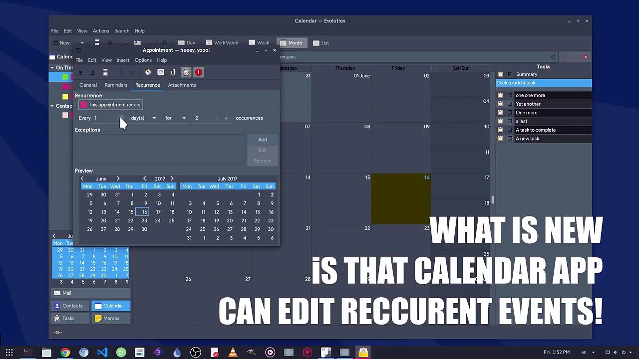Viewport: 639px width, 359px height.
Task: Open VLC media player from the taskbar
Action: click(233, 353)
